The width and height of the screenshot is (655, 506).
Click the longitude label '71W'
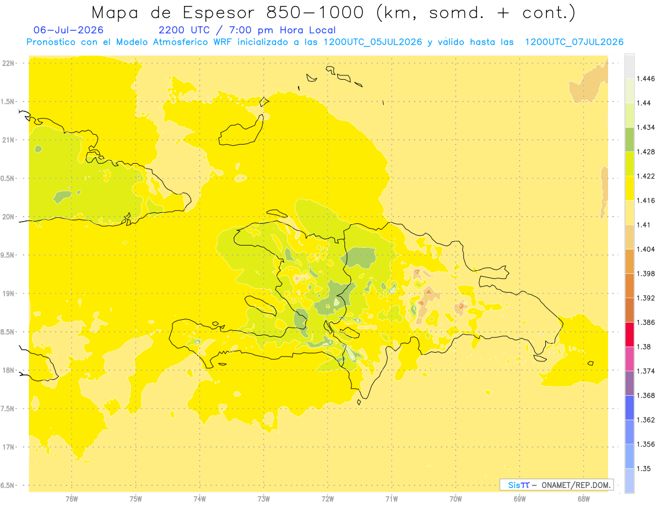391,499
